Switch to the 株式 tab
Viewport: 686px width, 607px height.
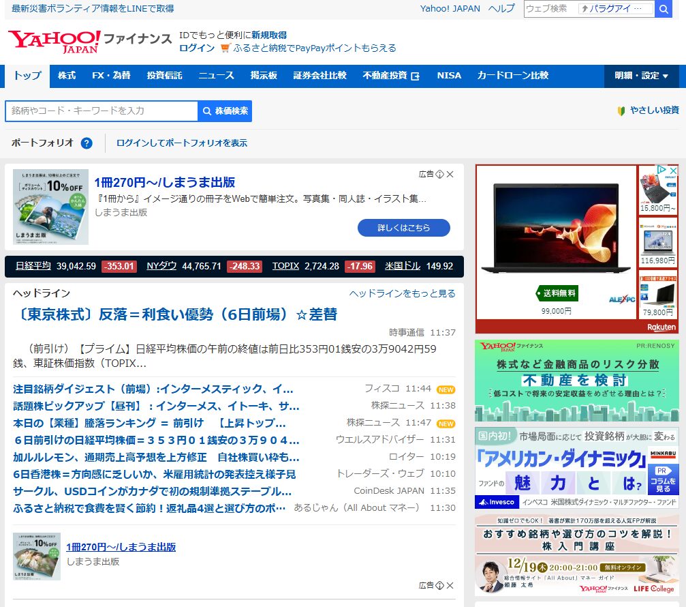[66, 76]
